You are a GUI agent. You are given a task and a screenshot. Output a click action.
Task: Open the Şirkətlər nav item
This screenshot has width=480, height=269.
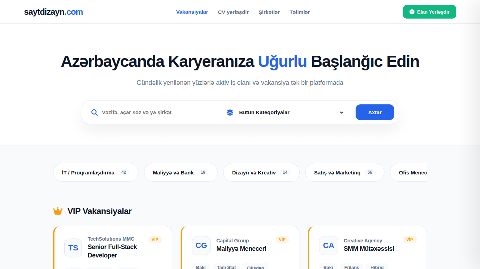click(269, 12)
